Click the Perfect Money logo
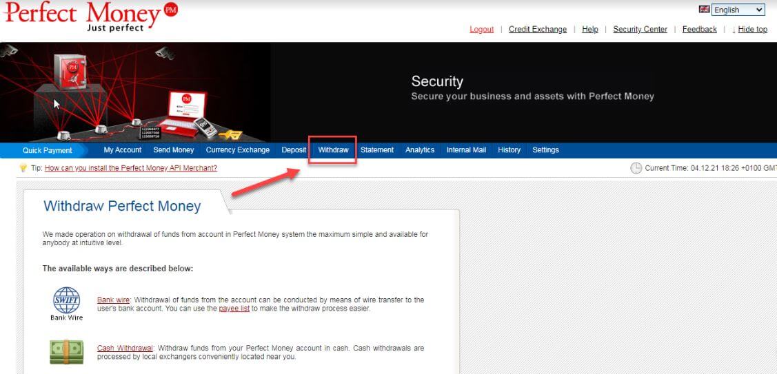777x374 pixels. (91, 16)
